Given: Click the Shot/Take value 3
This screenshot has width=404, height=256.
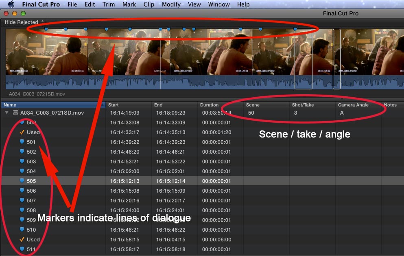Looking at the screenshot, I should click(295, 113).
